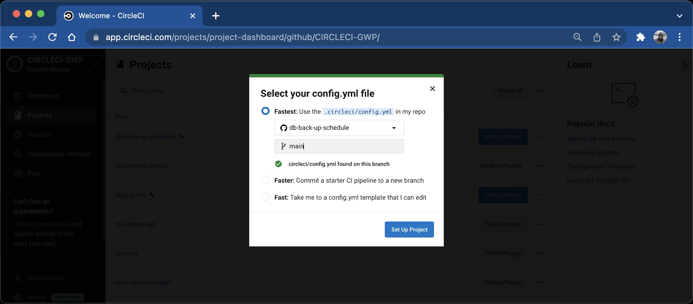Close the Welcome - CircleCI tab

pyautogui.click(x=193, y=16)
